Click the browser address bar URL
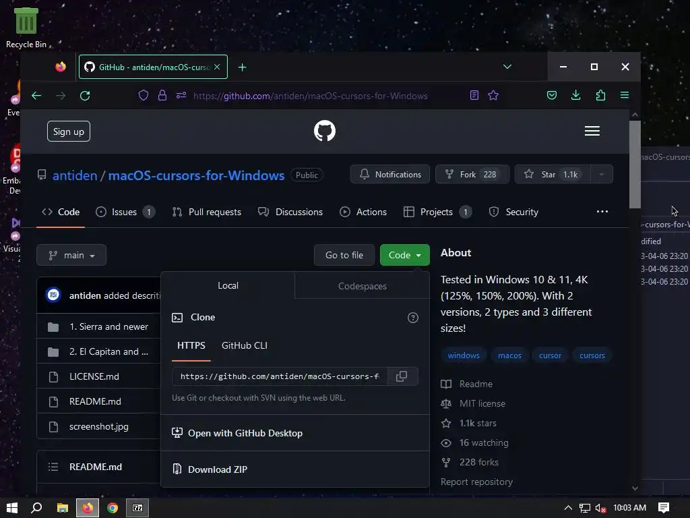 coord(311,96)
